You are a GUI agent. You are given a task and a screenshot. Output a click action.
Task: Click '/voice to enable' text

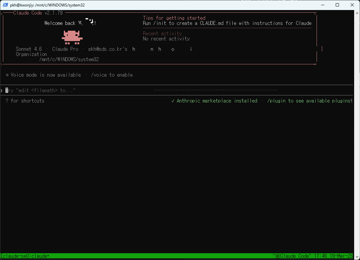coord(112,75)
